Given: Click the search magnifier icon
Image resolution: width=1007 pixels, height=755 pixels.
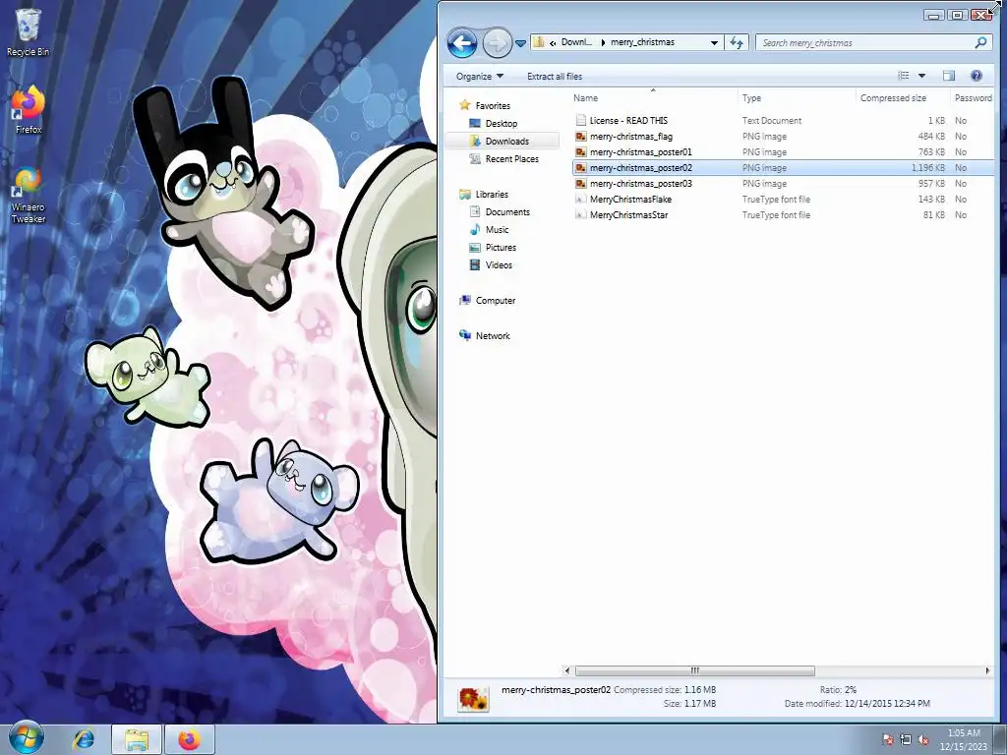Looking at the screenshot, I should coord(980,42).
